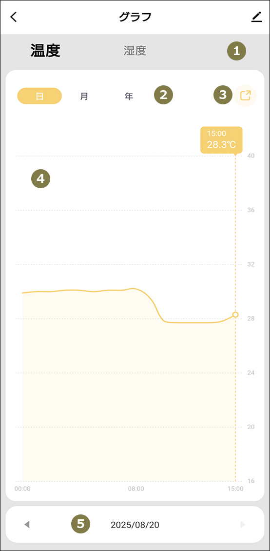The height and width of the screenshot is (551, 270).
Task: Select the 温度 tab
Action: 45,50
